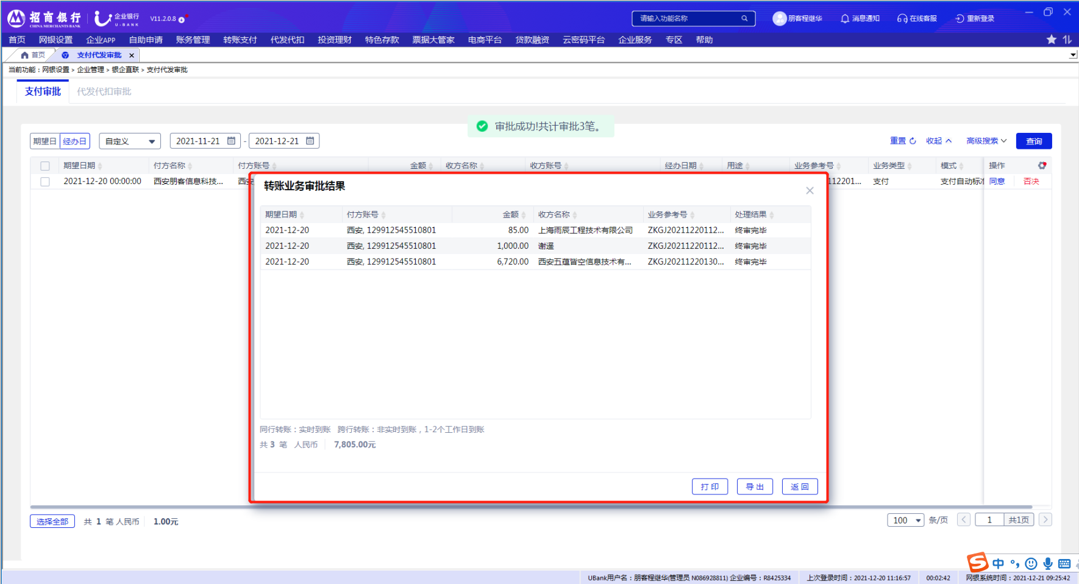The image size is (1079, 584).
Task: Click the favorites star icon
Action: point(1052,40)
